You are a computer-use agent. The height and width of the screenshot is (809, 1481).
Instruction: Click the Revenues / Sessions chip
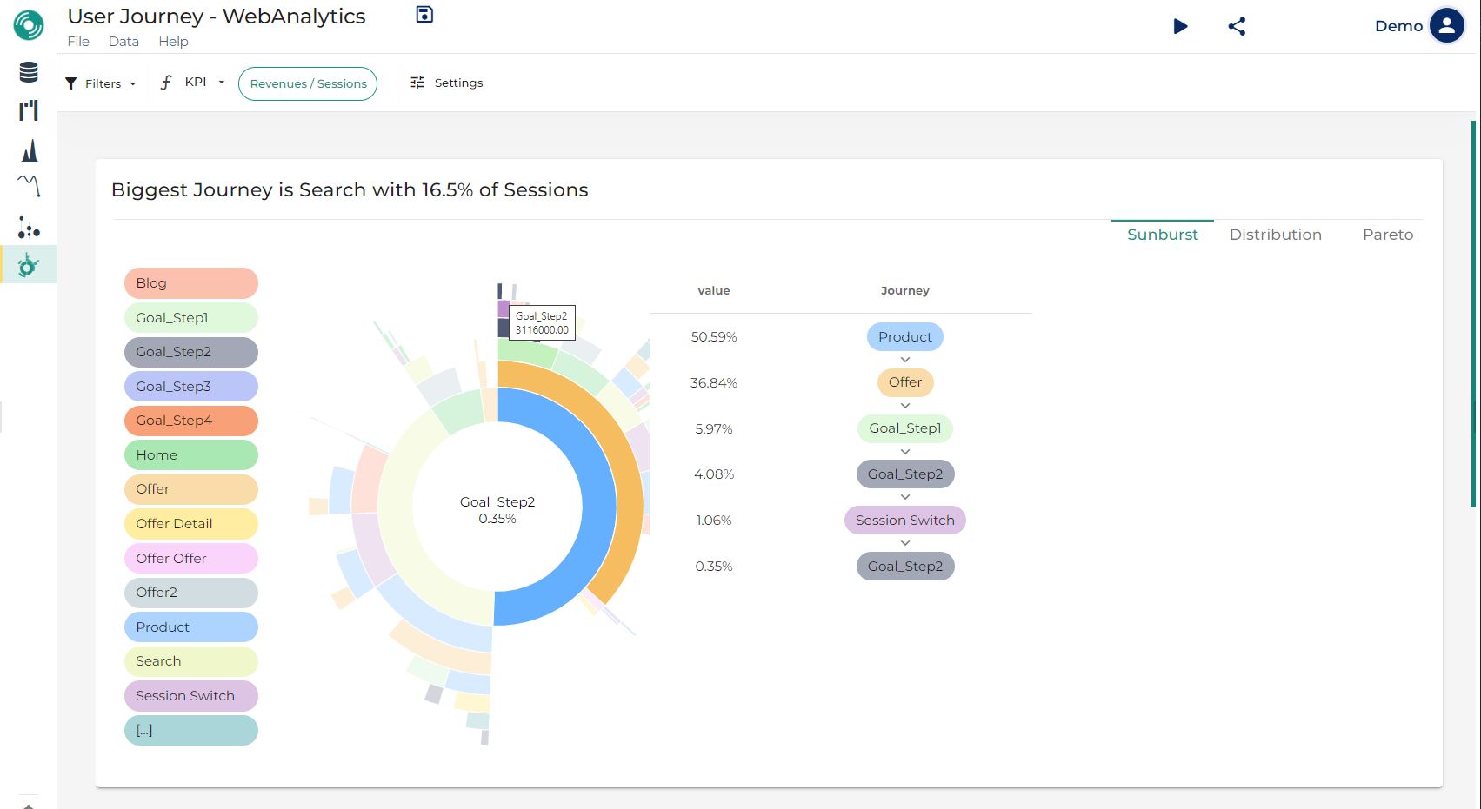pos(308,83)
